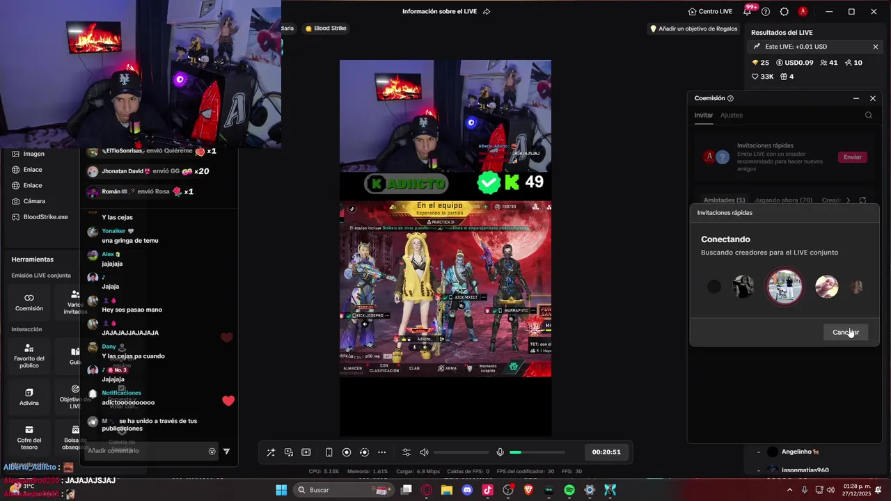Open the settings gear in title bar
This screenshot has height=501, width=891.
(784, 11)
